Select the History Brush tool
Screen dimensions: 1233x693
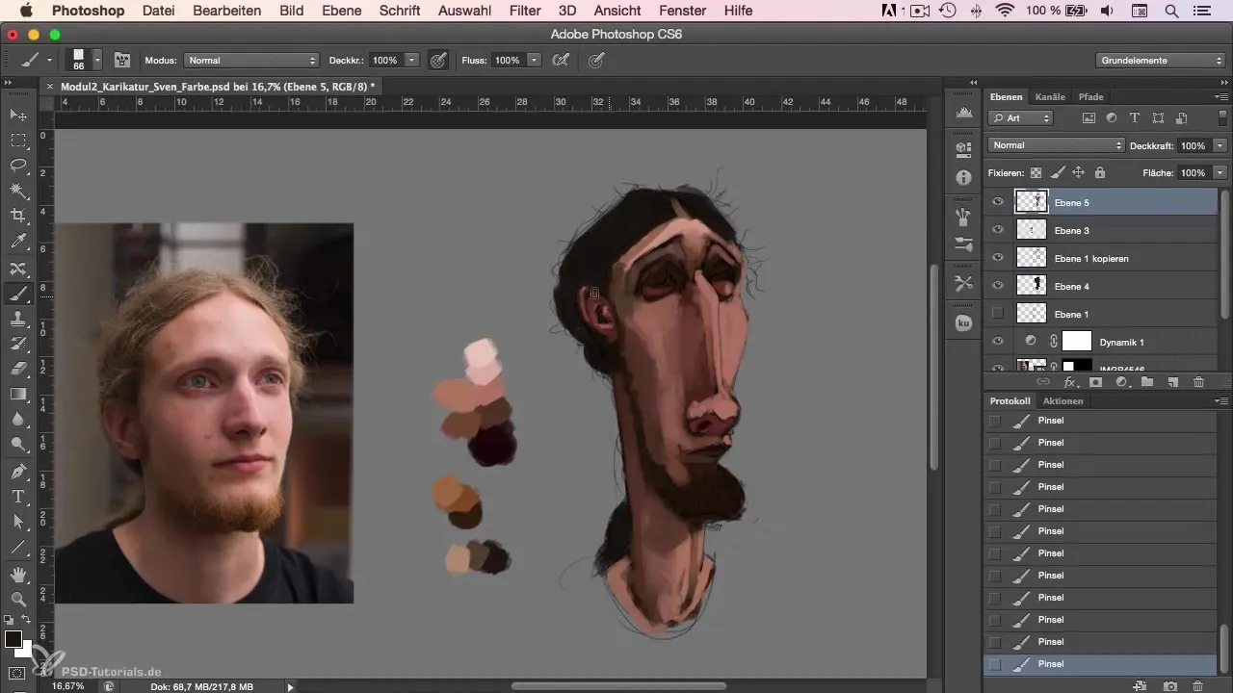pyautogui.click(x=17, y=344)
